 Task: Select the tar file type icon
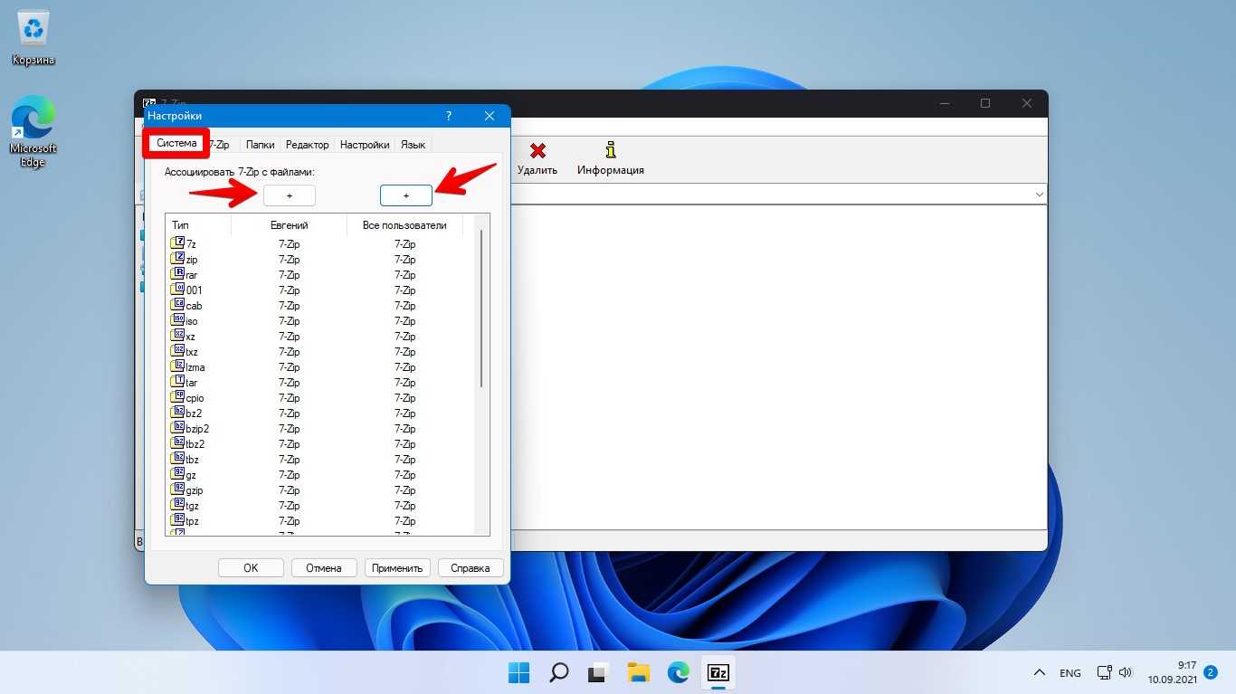(178, 382)
